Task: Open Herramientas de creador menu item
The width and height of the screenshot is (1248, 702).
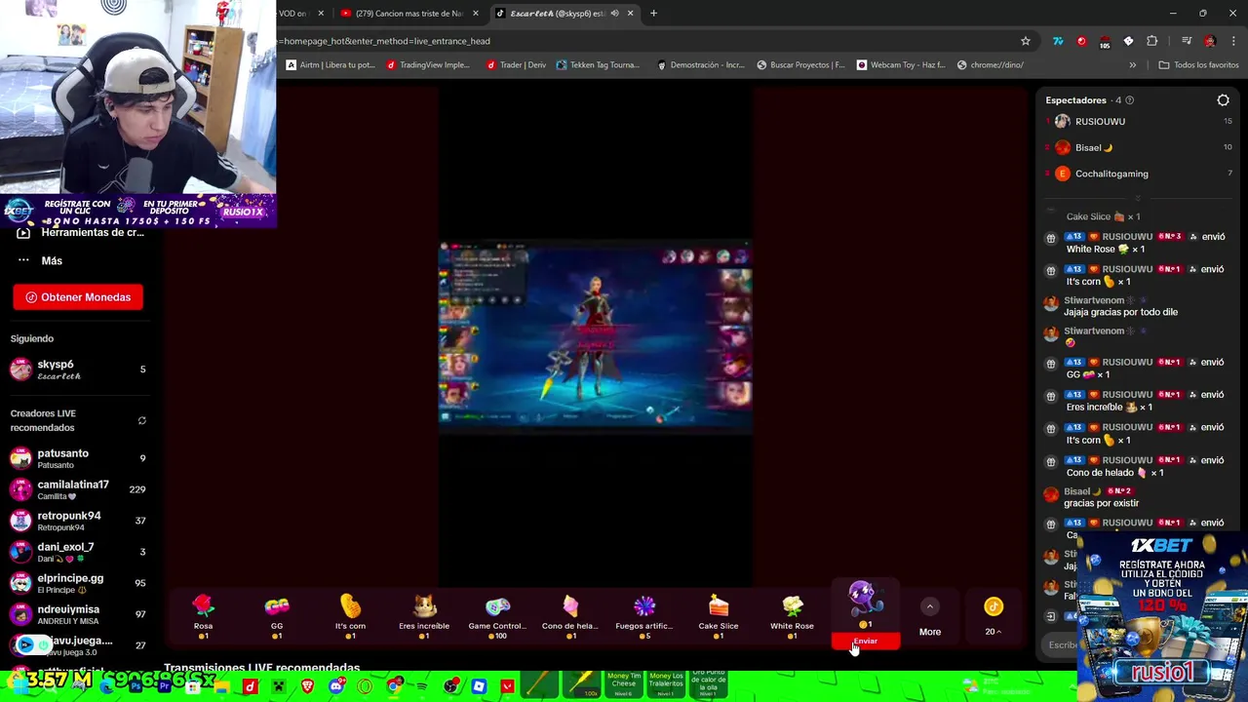Action: coord(80,232)
